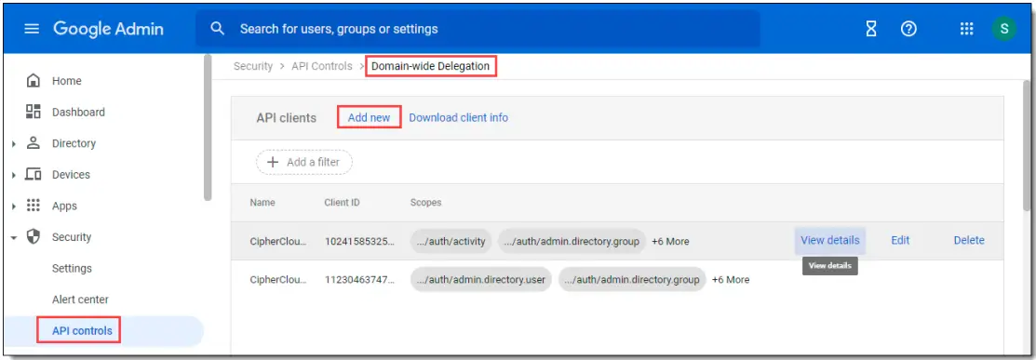Screen dimensions: 1036x360
Task: Click the plus icon in Add a filter
Action: coord(273,162)
